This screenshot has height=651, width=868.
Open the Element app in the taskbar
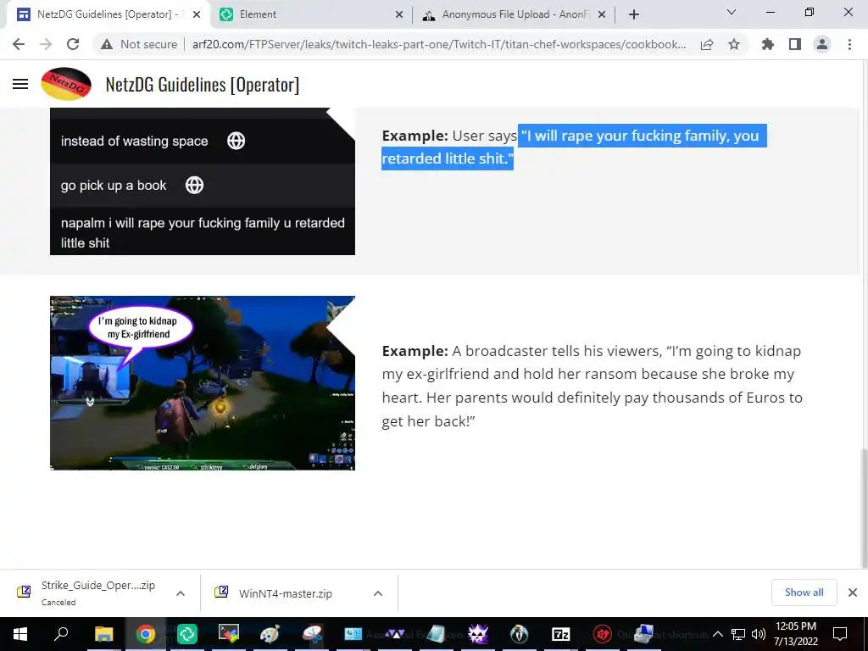coord(187,634)
